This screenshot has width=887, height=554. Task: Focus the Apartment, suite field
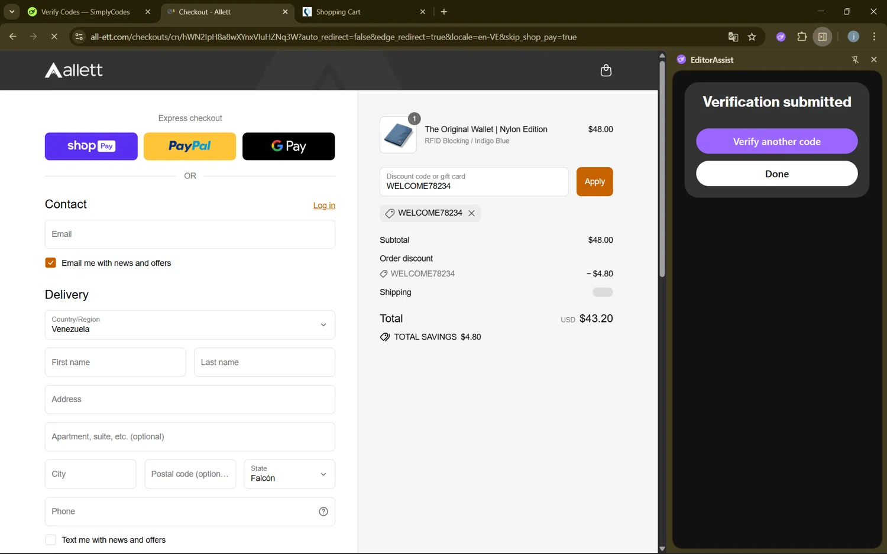coord(190,437)
